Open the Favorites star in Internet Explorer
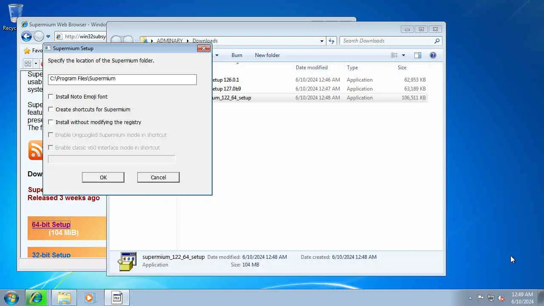The width and height of the screenshot is (544, 306). [27, 51]
